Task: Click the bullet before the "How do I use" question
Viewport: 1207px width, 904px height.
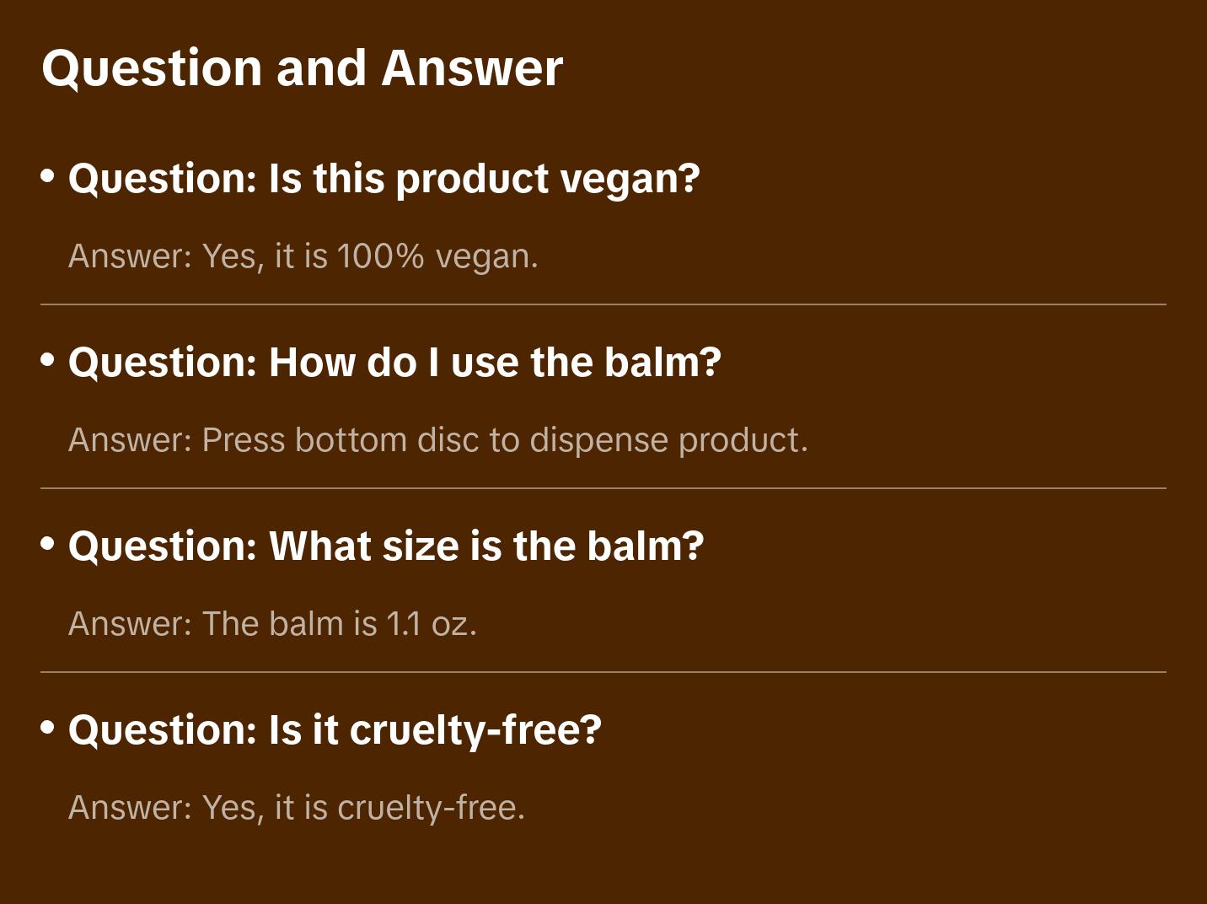Action: point(48,360)
